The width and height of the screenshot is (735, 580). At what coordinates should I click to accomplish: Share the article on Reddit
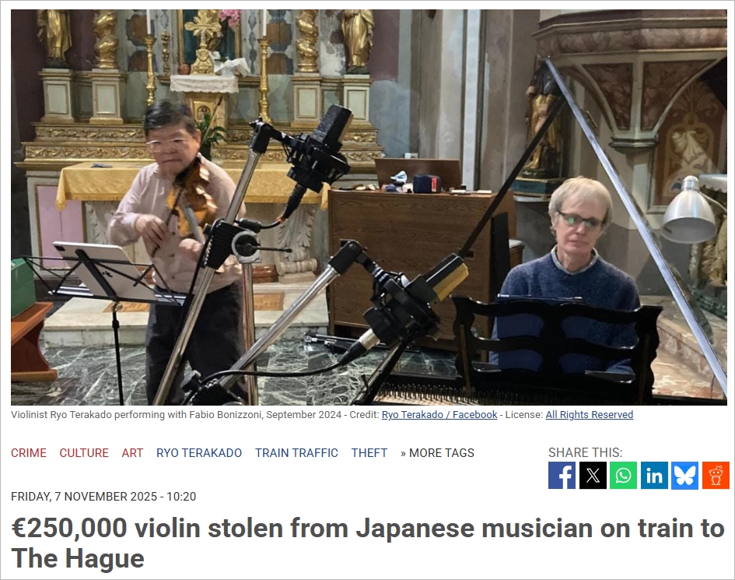tap(716, 476)
